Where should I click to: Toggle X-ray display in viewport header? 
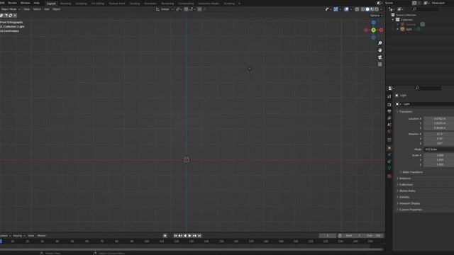coord(357,9)
